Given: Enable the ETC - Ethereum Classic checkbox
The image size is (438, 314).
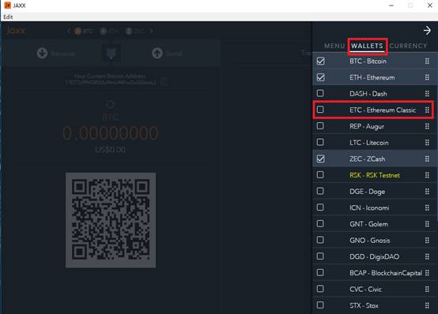Looking at the screenshot, I should [x=320, y=110].
